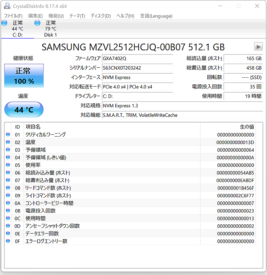Click the firmware field GXA7402Q

click(x=137, y=58)
